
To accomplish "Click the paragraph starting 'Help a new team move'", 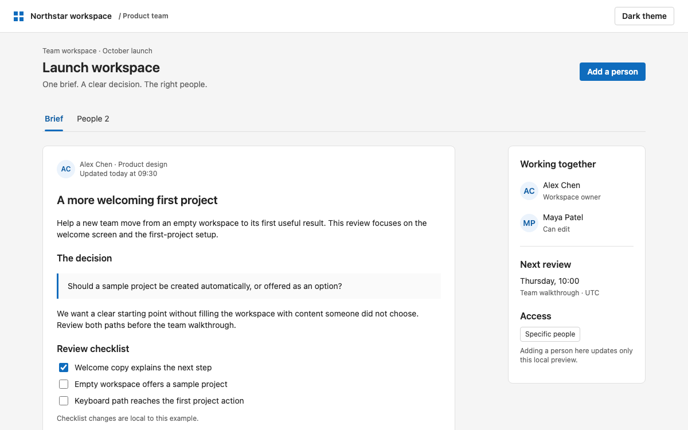I will point(242,229).
